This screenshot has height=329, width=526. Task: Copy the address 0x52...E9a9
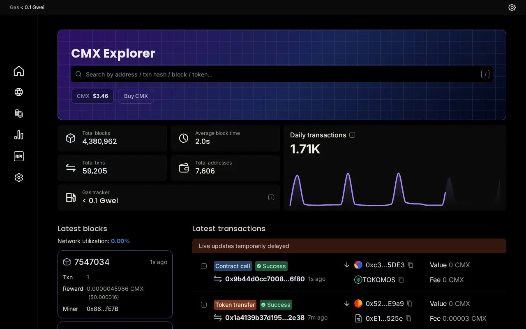click(410, 304)
